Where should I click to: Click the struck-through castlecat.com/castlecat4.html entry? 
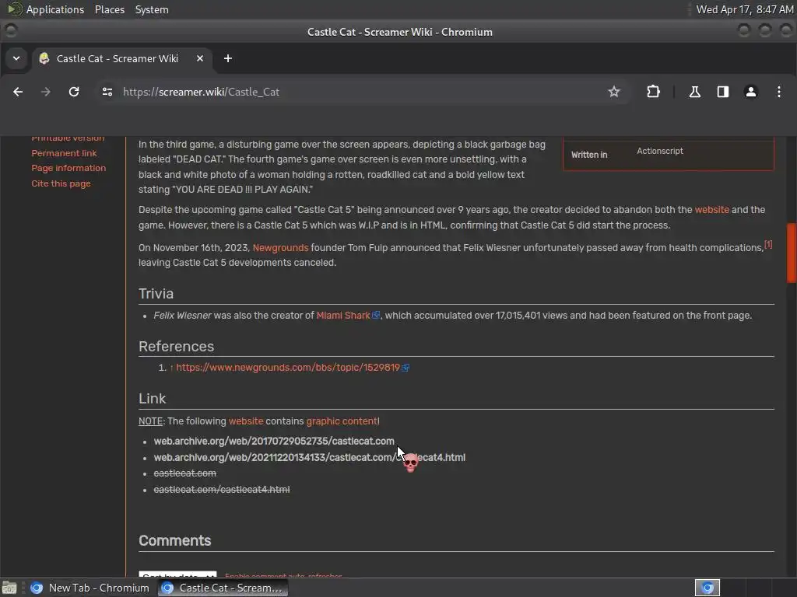coord(222,490)
